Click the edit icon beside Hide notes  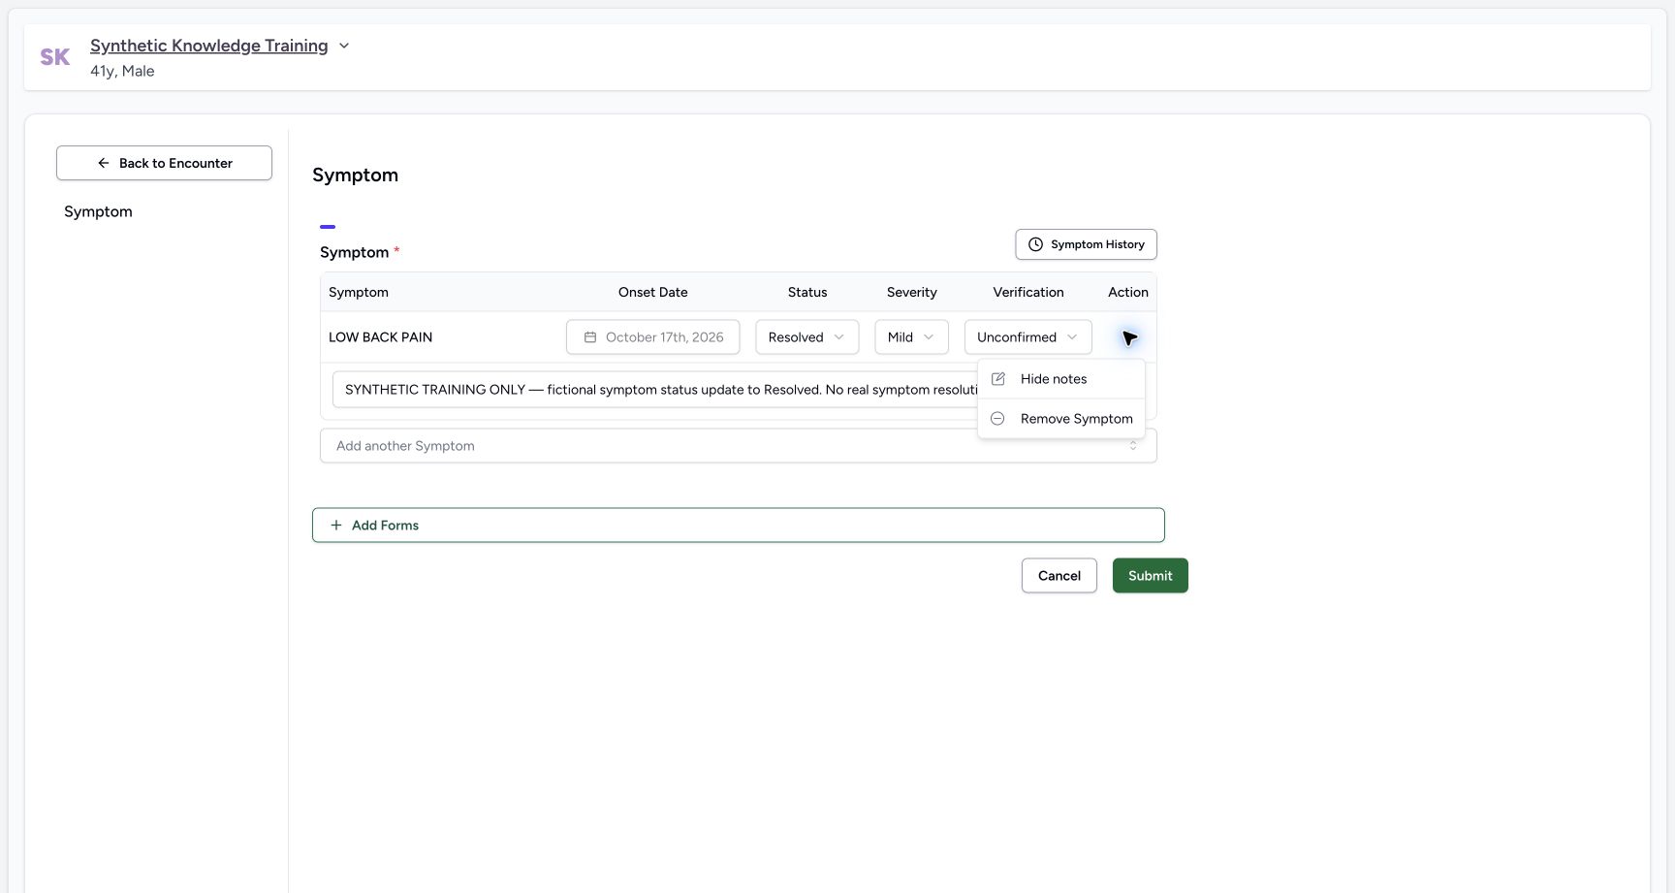pyautogui.click(x=998, y=379)
